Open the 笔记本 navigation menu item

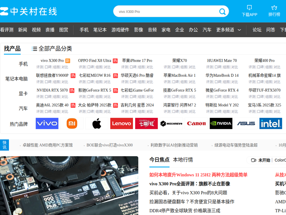pos(100,30)
